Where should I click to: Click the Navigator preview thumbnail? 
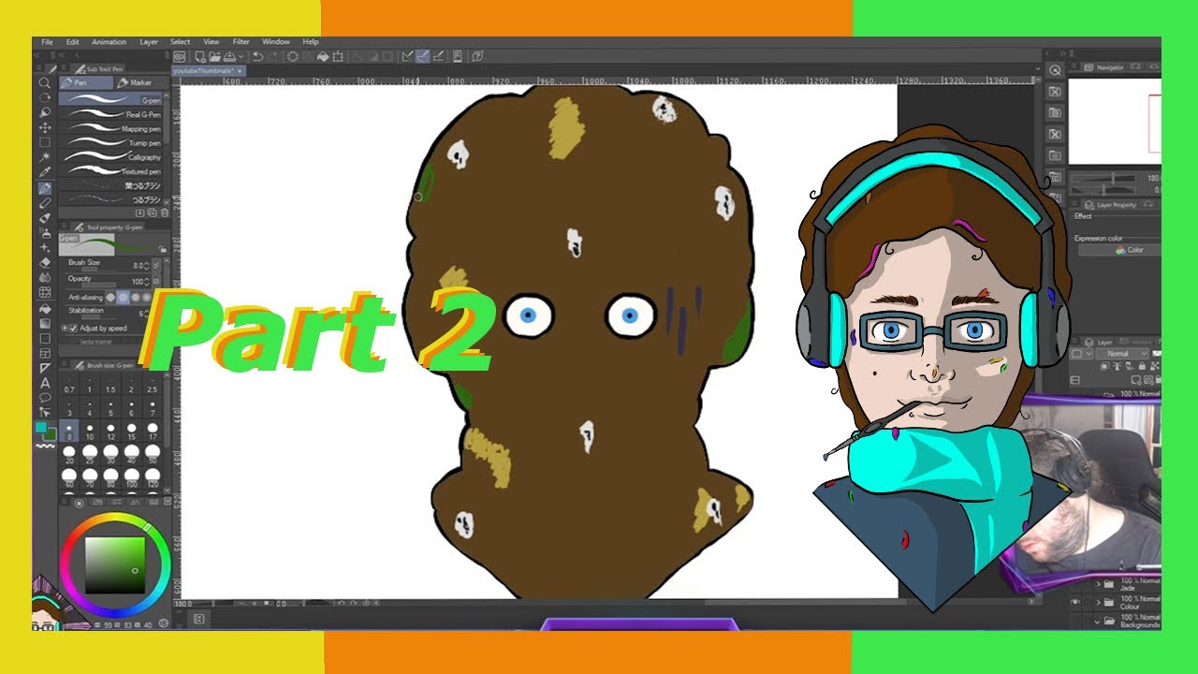[x=1114, y=122]
